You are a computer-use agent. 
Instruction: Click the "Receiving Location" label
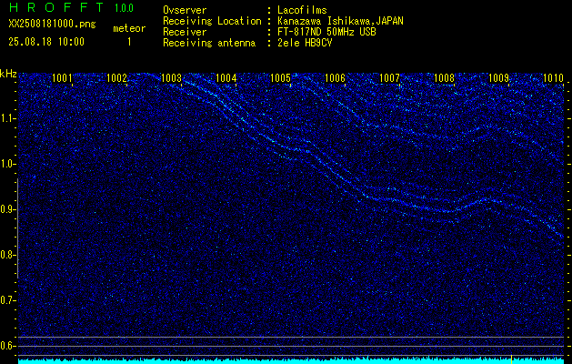coord(212,22)
